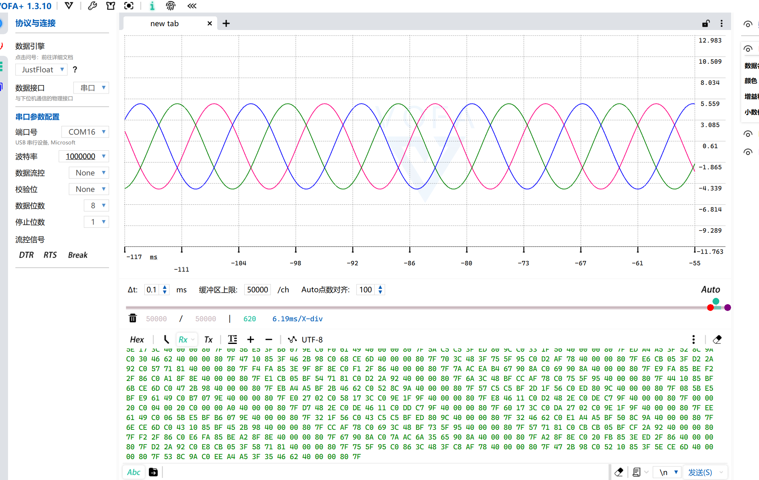Screen dimensions: 759x480
Task: Click the eraser icon beside send options
Action: (x=619, y=472)
